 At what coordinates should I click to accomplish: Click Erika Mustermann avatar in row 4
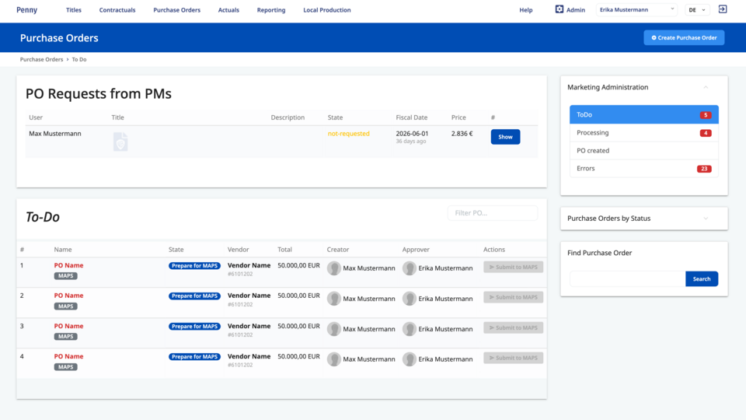(x=410, y=359)
